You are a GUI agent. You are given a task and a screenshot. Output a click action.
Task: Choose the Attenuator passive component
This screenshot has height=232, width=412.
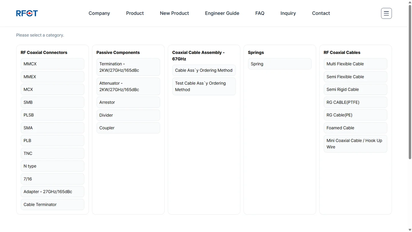coord(128,86)
